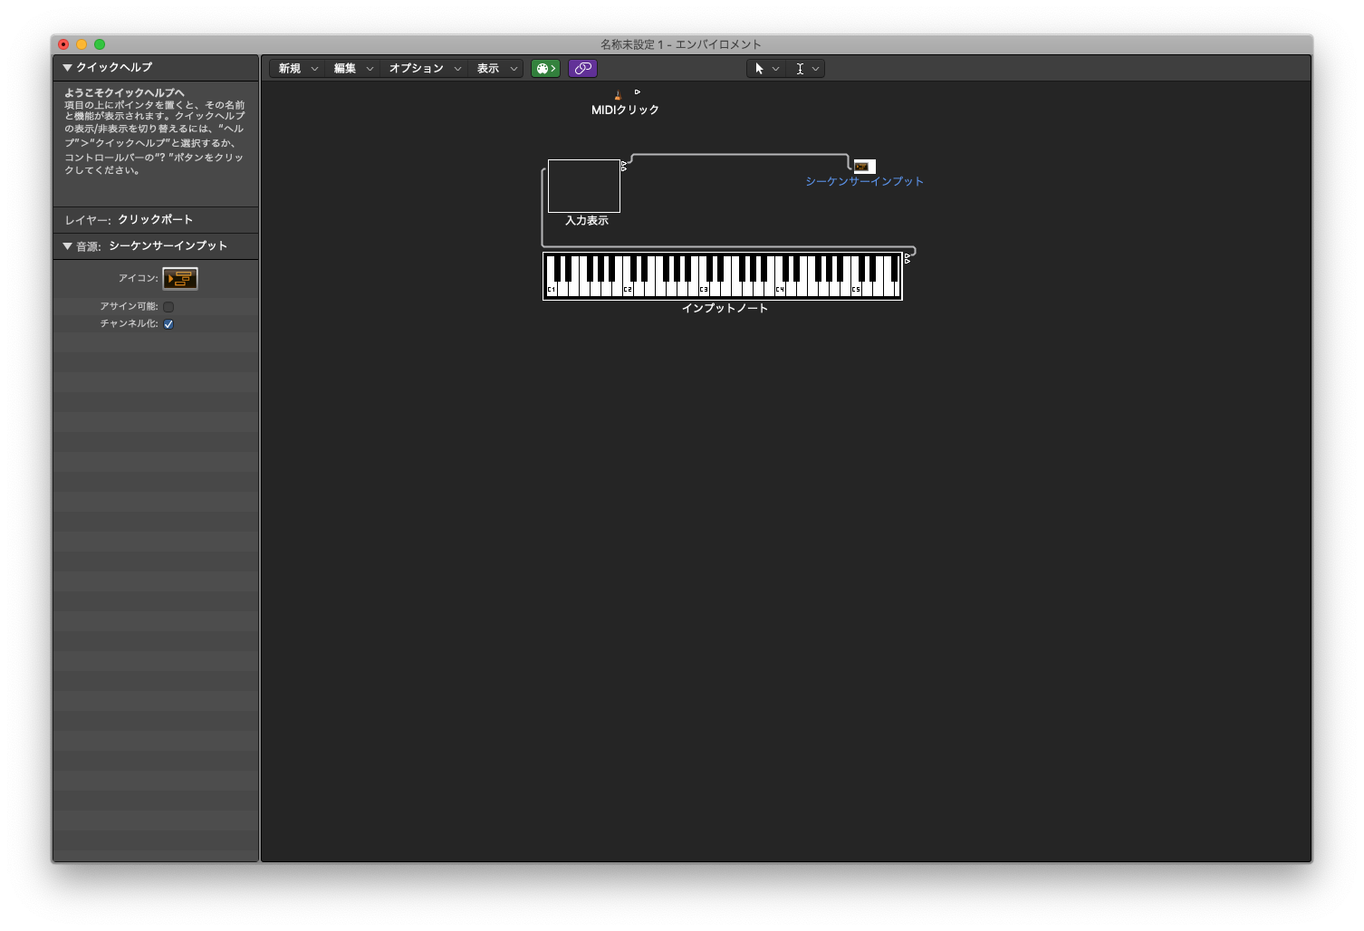Open the 表示 menu
The image size is (1364, 931).
[x=495, y=69]
